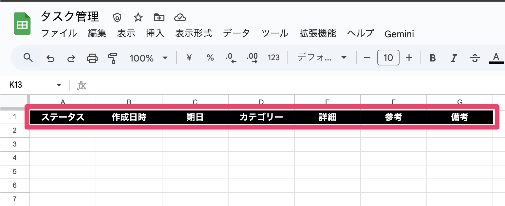Decrease decimal places

(231, 58)
